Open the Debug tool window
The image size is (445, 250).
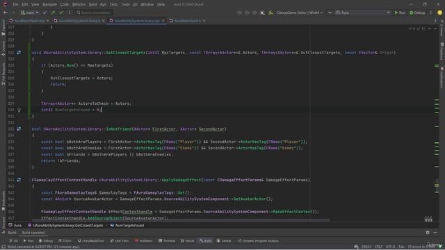click(46, 241)
